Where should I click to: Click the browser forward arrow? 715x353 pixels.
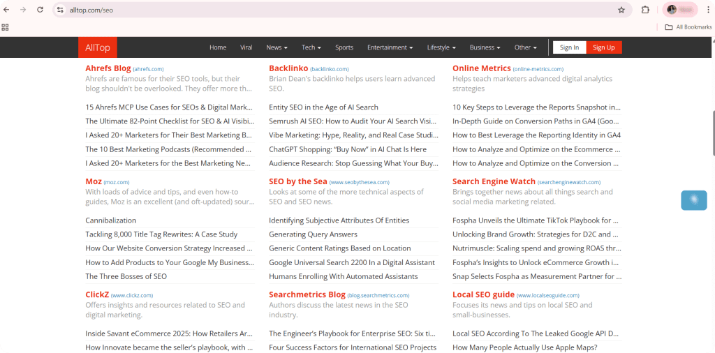pos(23,10)
